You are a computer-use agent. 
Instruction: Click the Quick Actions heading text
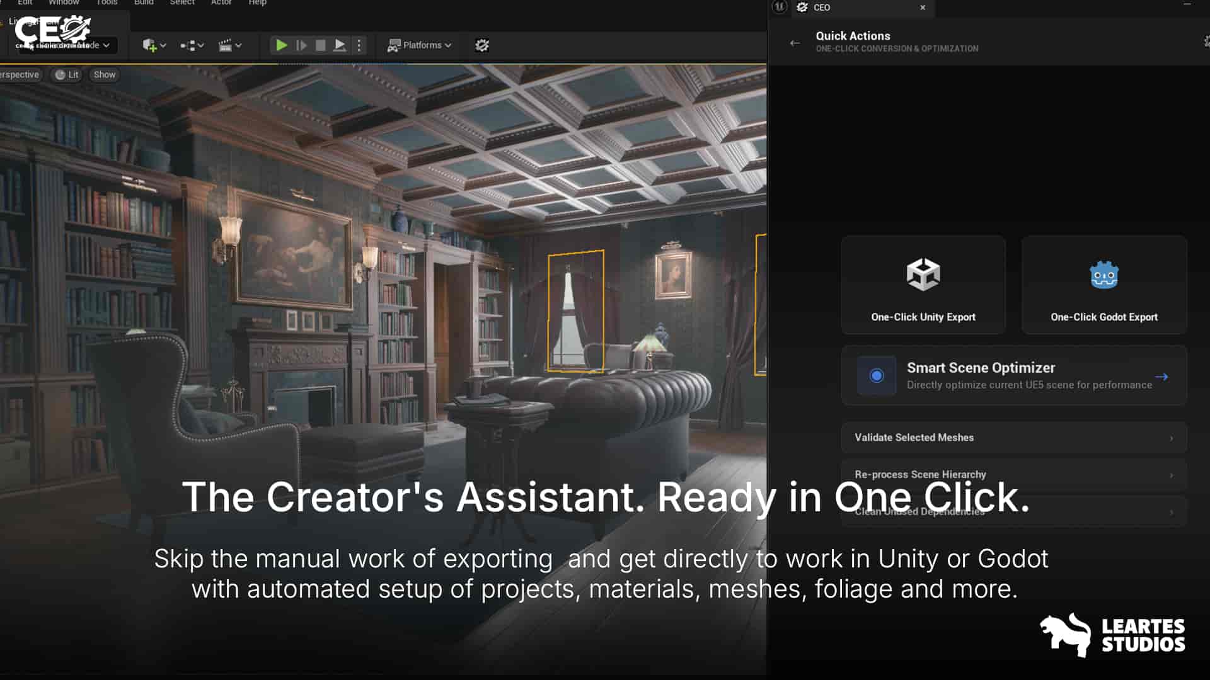853,36
